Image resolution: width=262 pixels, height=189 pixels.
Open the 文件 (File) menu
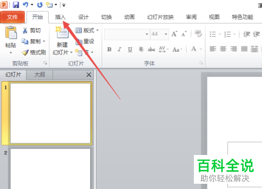point(13,17)
